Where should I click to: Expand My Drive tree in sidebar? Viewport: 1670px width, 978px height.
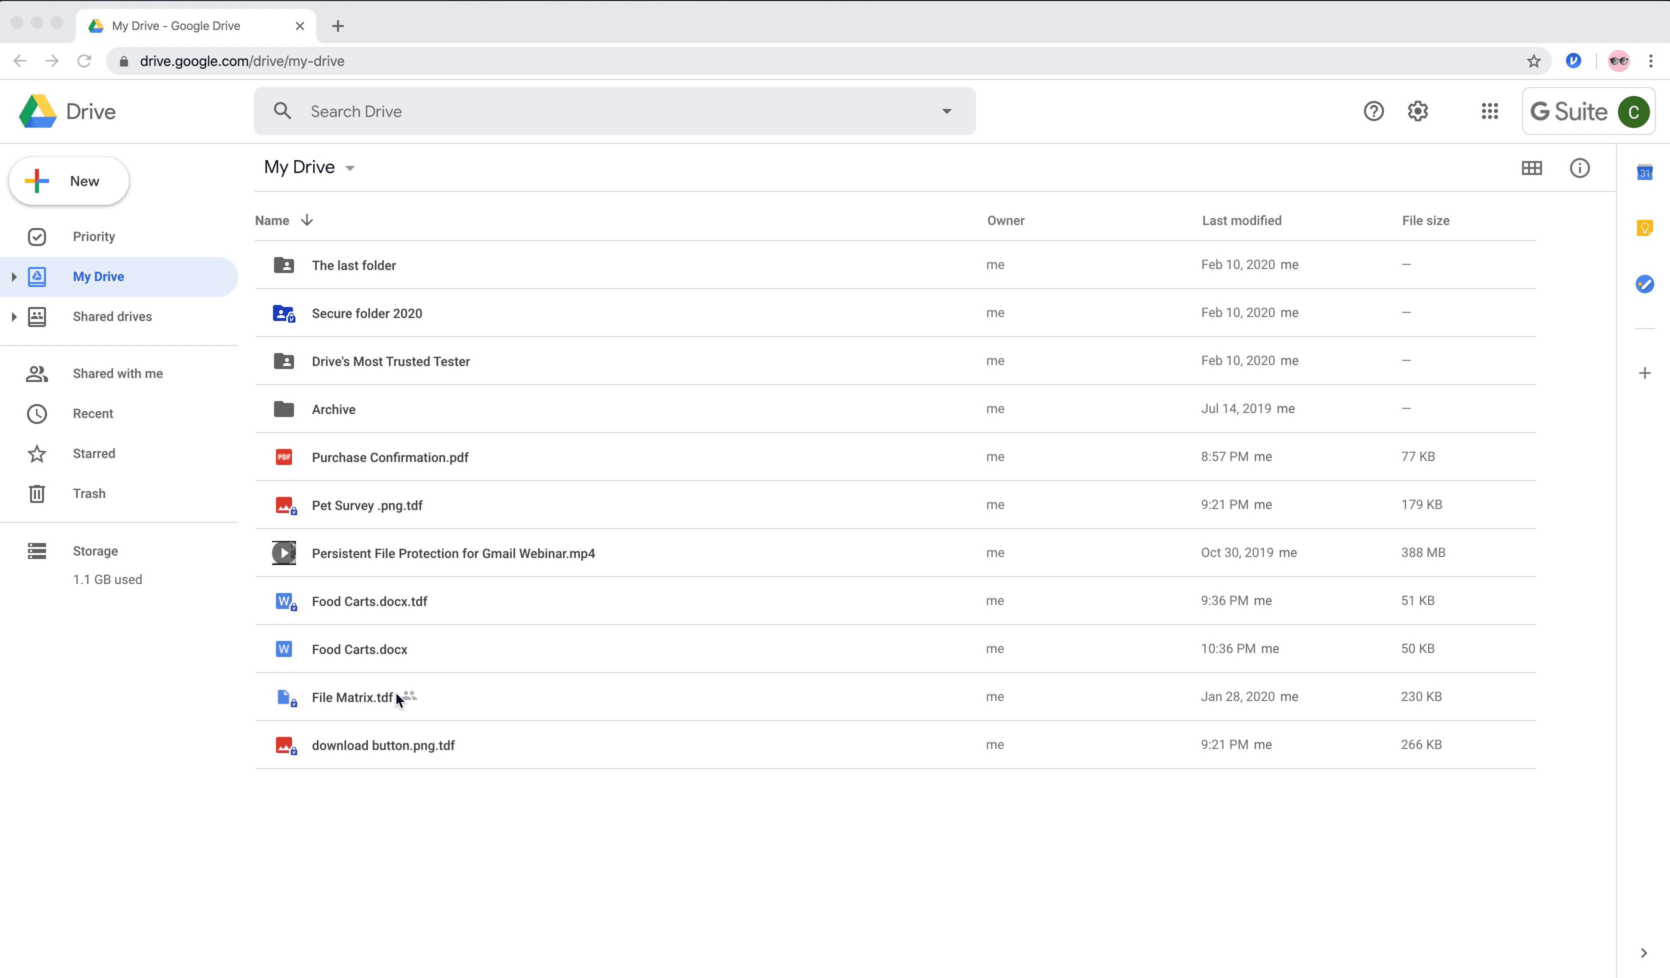[x=14, y=277]
